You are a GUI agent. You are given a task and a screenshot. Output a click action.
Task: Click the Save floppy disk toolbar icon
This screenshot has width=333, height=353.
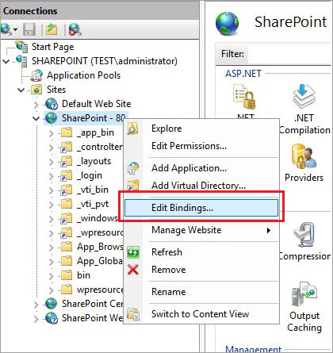click(29, 29)
